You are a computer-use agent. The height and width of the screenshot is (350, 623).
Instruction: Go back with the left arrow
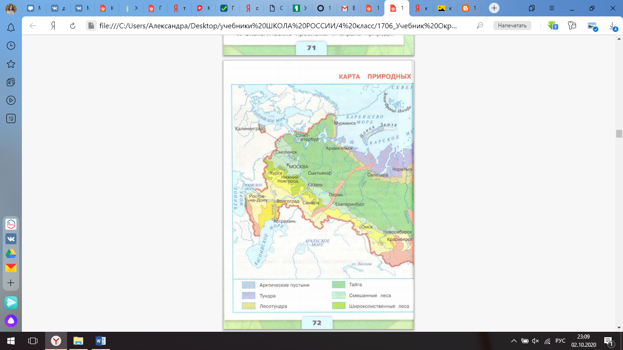[33, 26]
